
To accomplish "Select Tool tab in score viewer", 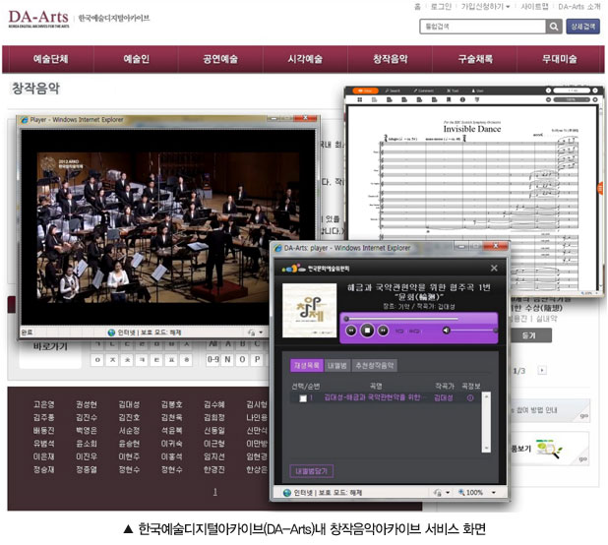I will [453, 91].
